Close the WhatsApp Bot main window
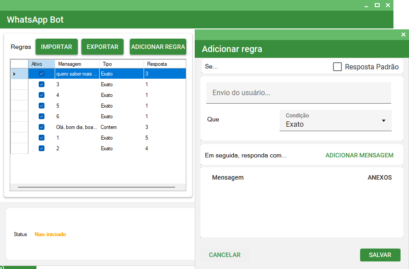This screenshot has width=409, height=269. (x=388, y=5)
